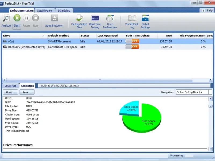215x161 pixels.
Task: Select the (C:\) drive row
Action: [107, 41]
